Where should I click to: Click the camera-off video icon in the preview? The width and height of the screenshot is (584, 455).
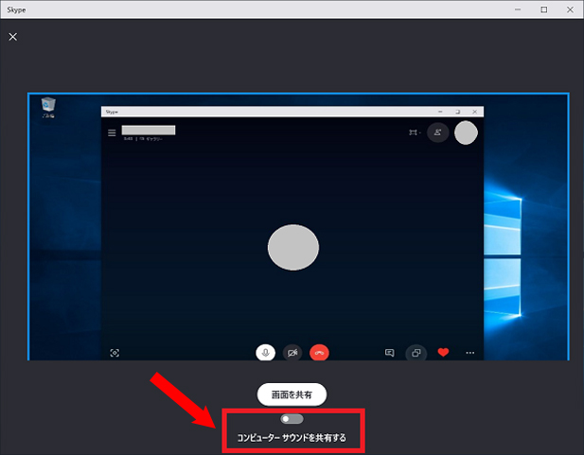coord(292,352)
